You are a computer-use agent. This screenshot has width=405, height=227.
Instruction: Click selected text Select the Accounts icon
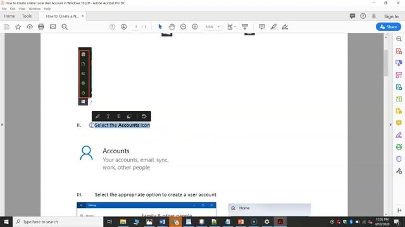tap(122, 125)
